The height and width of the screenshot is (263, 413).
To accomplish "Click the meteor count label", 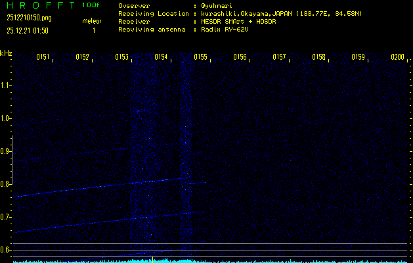I will pyautogui.click(x=92, y=22).
